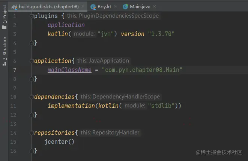Viewport: 248px width, 161px height.
Task: Click the "stdlib" module string
Action: (x=161, y=106)
